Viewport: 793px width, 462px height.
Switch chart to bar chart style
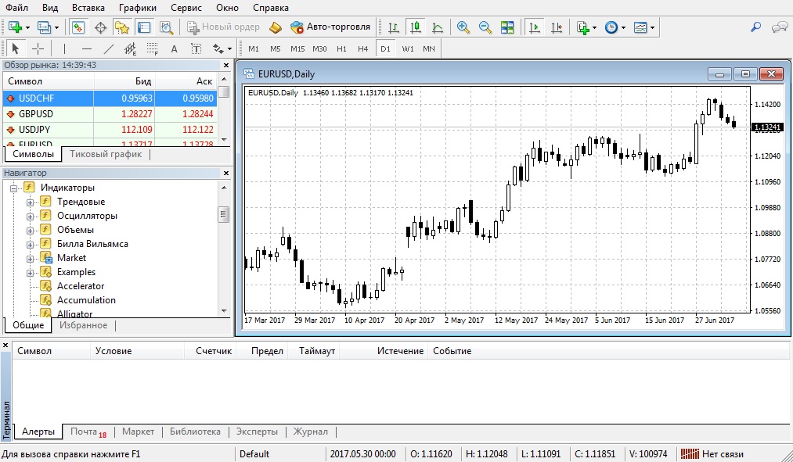(x=394, y=27)
